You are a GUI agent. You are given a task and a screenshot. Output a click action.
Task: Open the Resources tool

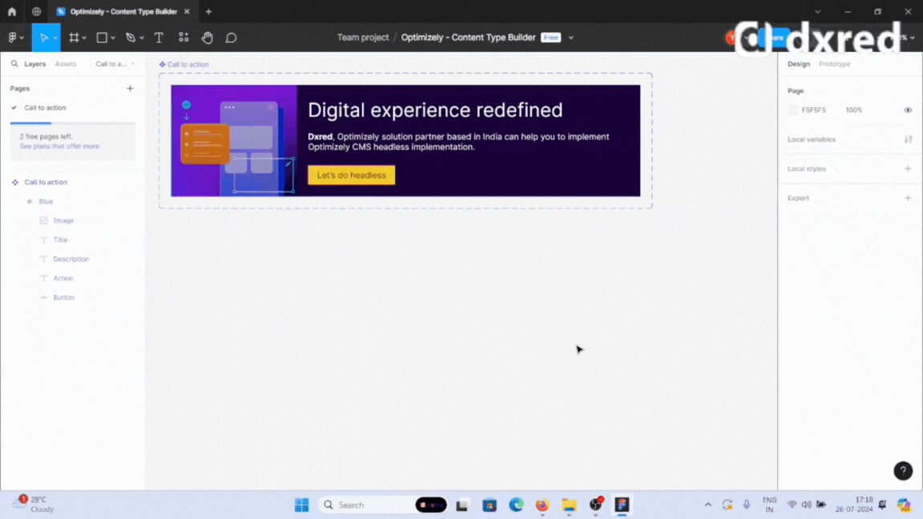pyautogui.click(x=183, y=38)
